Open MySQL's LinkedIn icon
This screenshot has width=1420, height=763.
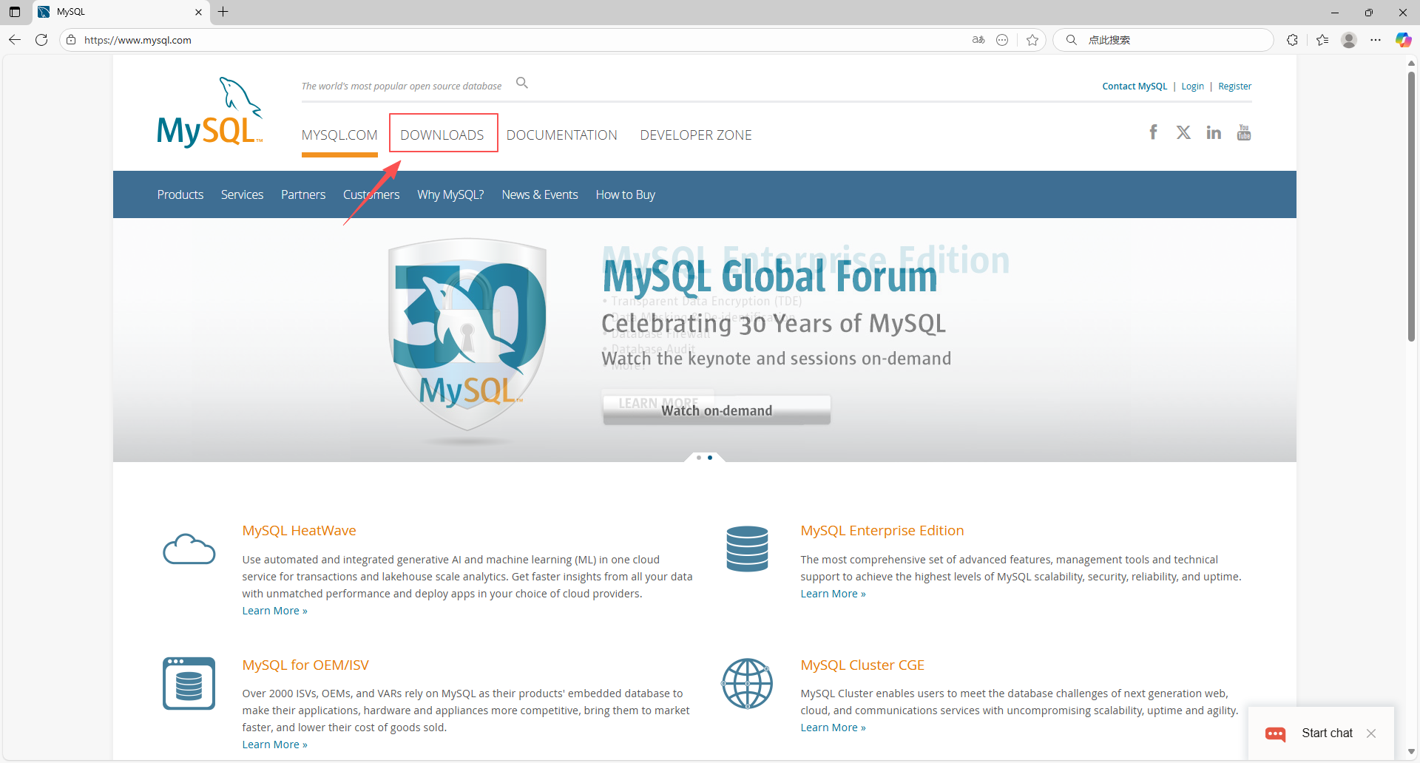coord(1214,132)
